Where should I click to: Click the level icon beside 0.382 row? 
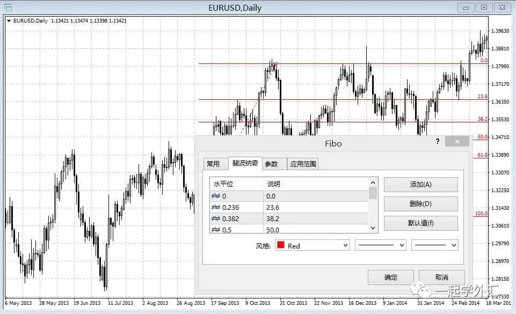coord(215,218)
